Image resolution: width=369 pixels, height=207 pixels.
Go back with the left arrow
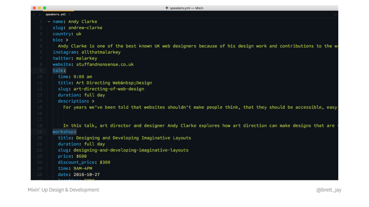(x=34, y=14)
